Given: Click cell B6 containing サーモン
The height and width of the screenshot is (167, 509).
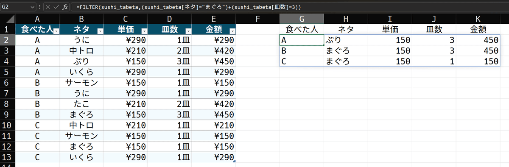Looking at the screenshot, I should pyautogui.click(x=81, y=83).
